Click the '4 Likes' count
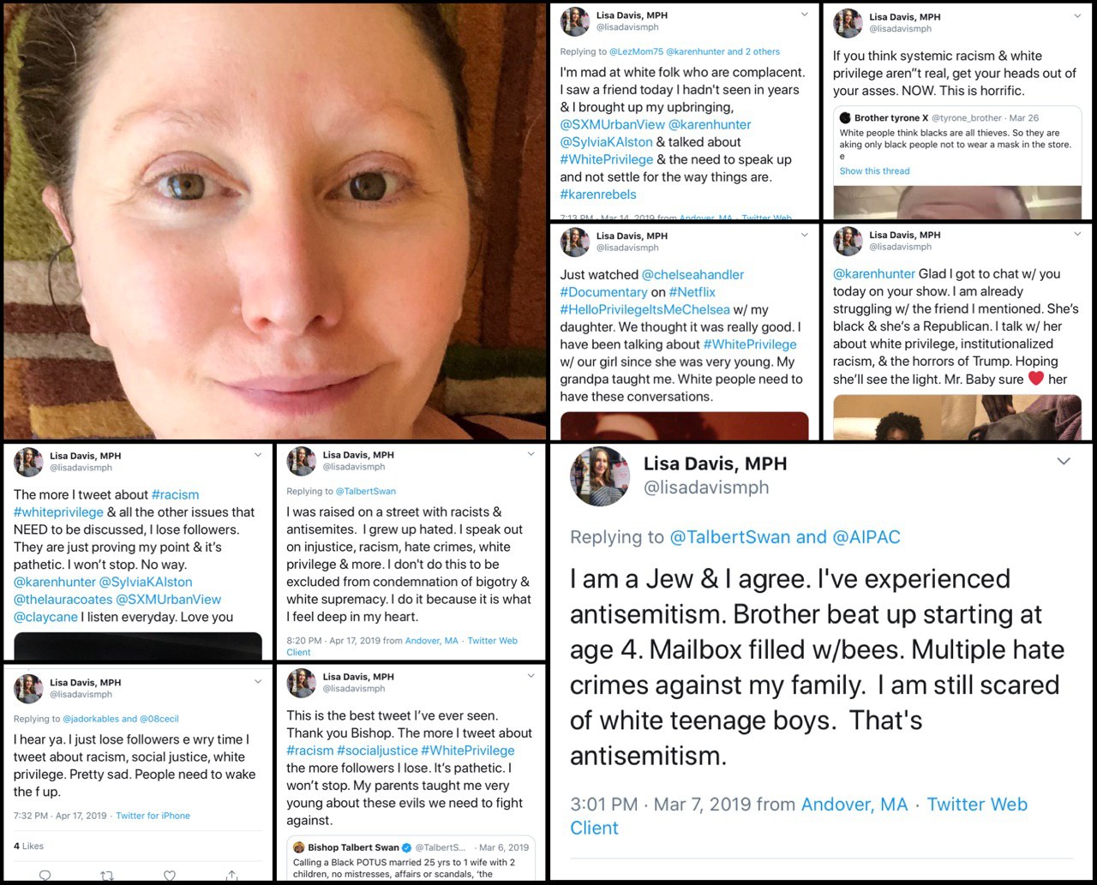The image size is (1097, 885). [28, 846]
